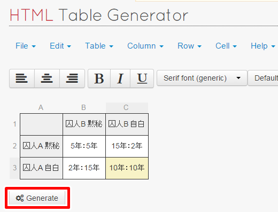Image resolution: width=278 pixels, height=212 pixels.
Task: Open the File menu
Action: click(26, 46)
